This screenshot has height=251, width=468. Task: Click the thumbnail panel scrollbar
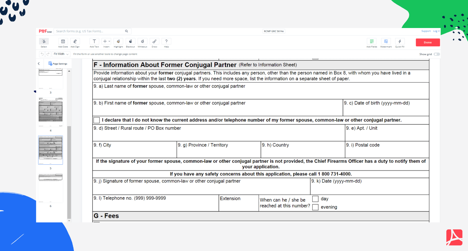(69, 172)
